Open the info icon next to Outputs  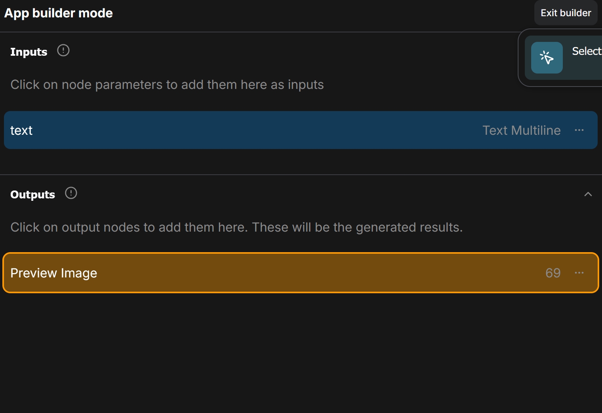click(x=71, y=193)
